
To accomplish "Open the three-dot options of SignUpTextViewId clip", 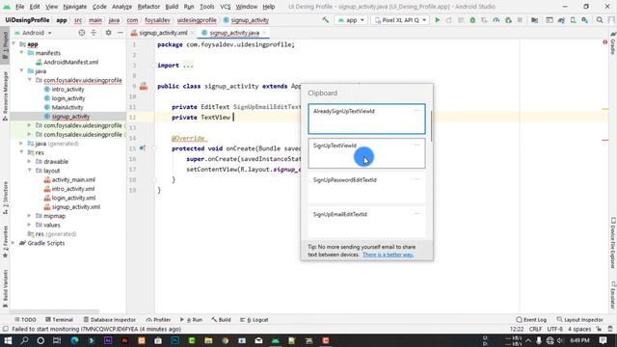I will click(416, 145).
